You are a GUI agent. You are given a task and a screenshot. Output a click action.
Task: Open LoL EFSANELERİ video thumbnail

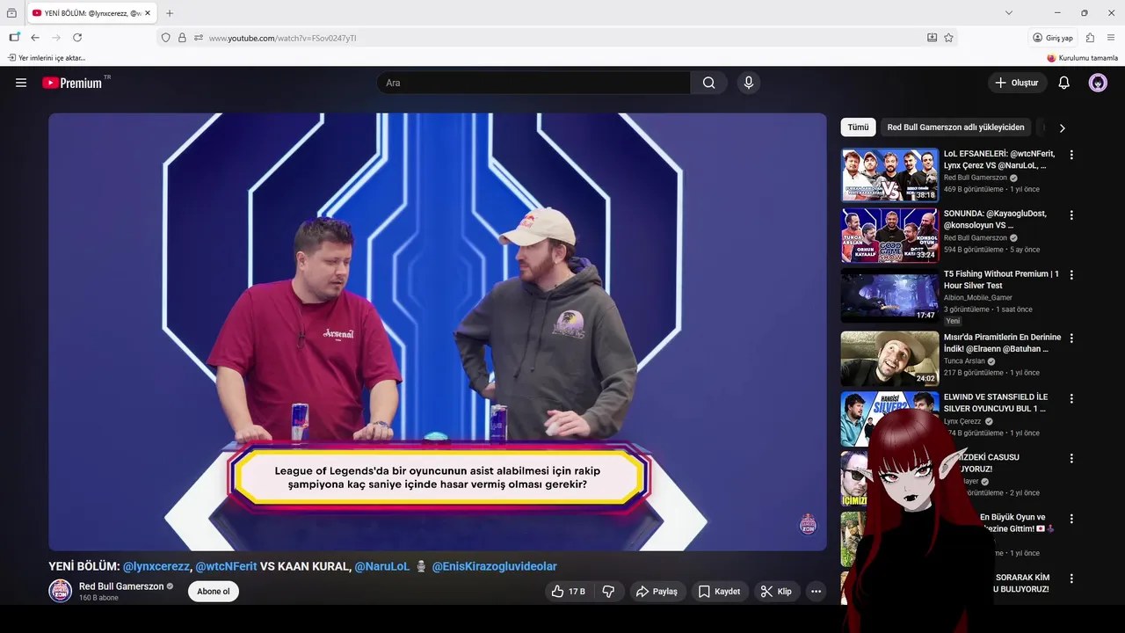coord(889,175)
